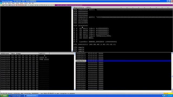
Task: Open the Log window with the 'l' button
Action: coord(28,5)
